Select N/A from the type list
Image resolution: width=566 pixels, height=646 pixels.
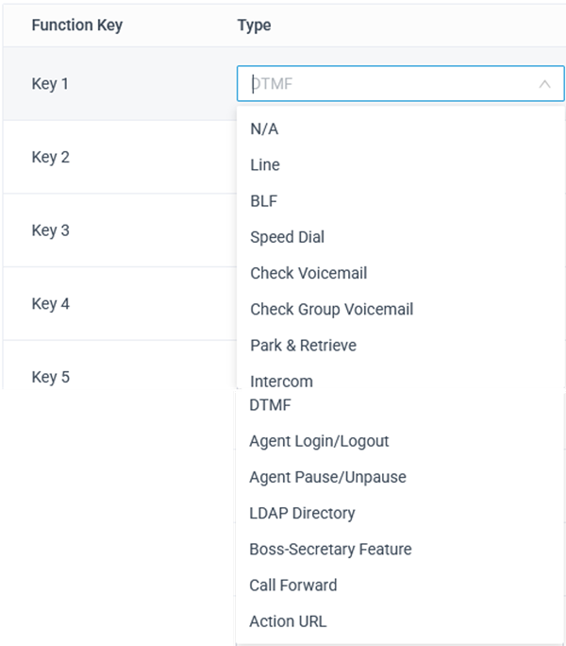pyautogui.click(x=264, y=129)
